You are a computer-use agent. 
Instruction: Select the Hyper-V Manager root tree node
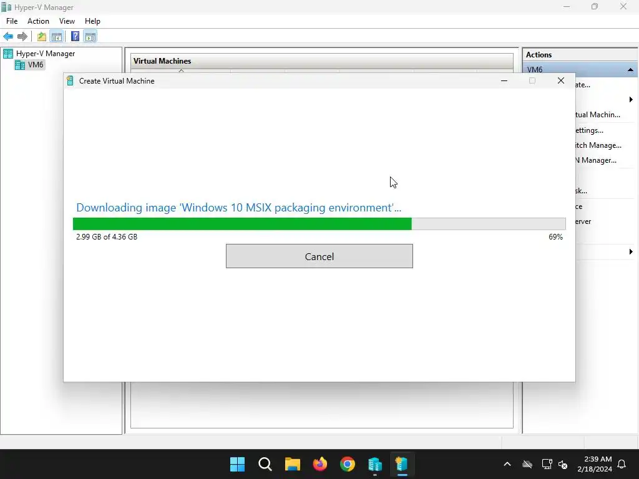[x=45, y=54]
